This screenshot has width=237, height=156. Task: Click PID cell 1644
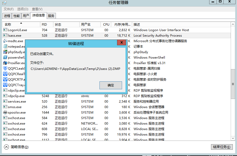(x=45, y=113)
